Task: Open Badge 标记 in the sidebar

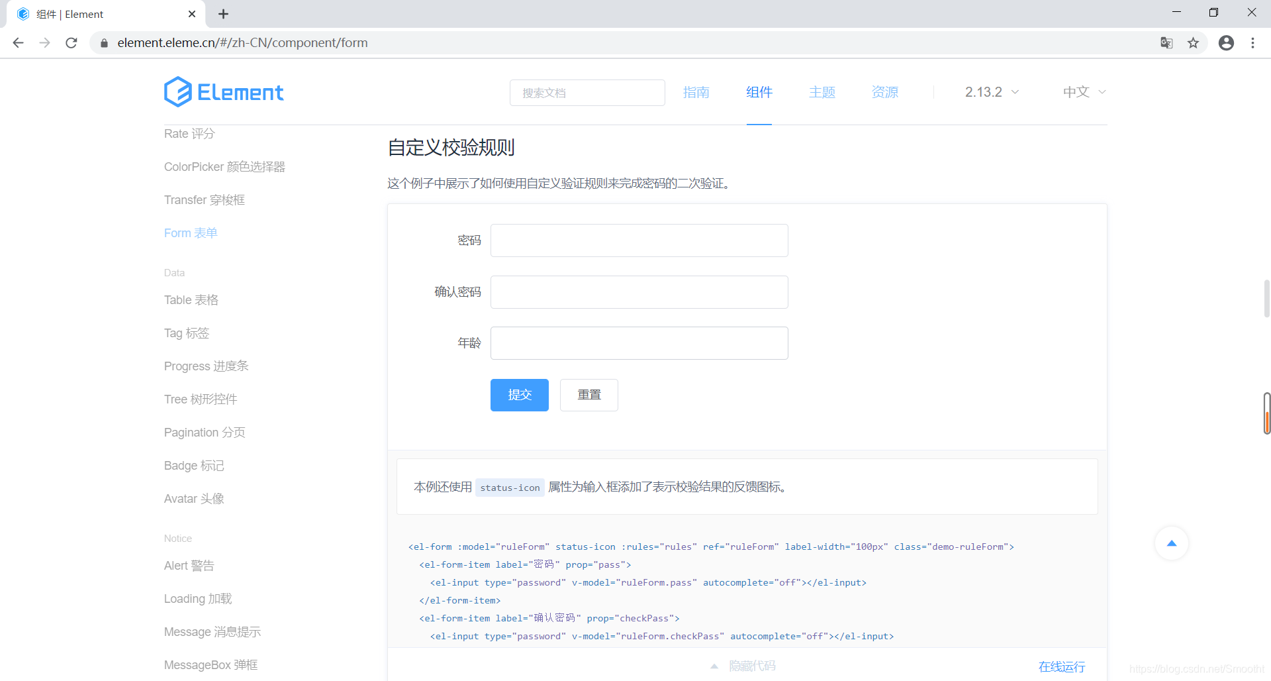Action: click(x=194, y=466)
